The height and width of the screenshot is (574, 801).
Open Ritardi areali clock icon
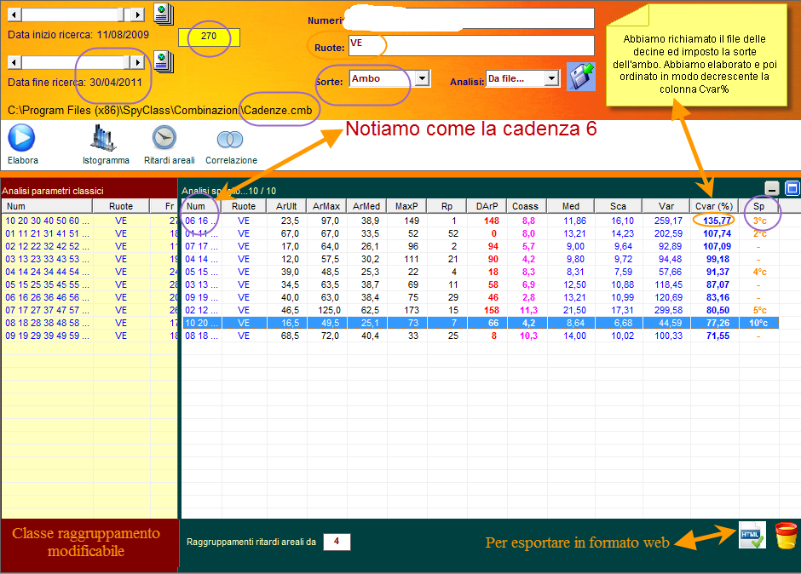(164, 138)
